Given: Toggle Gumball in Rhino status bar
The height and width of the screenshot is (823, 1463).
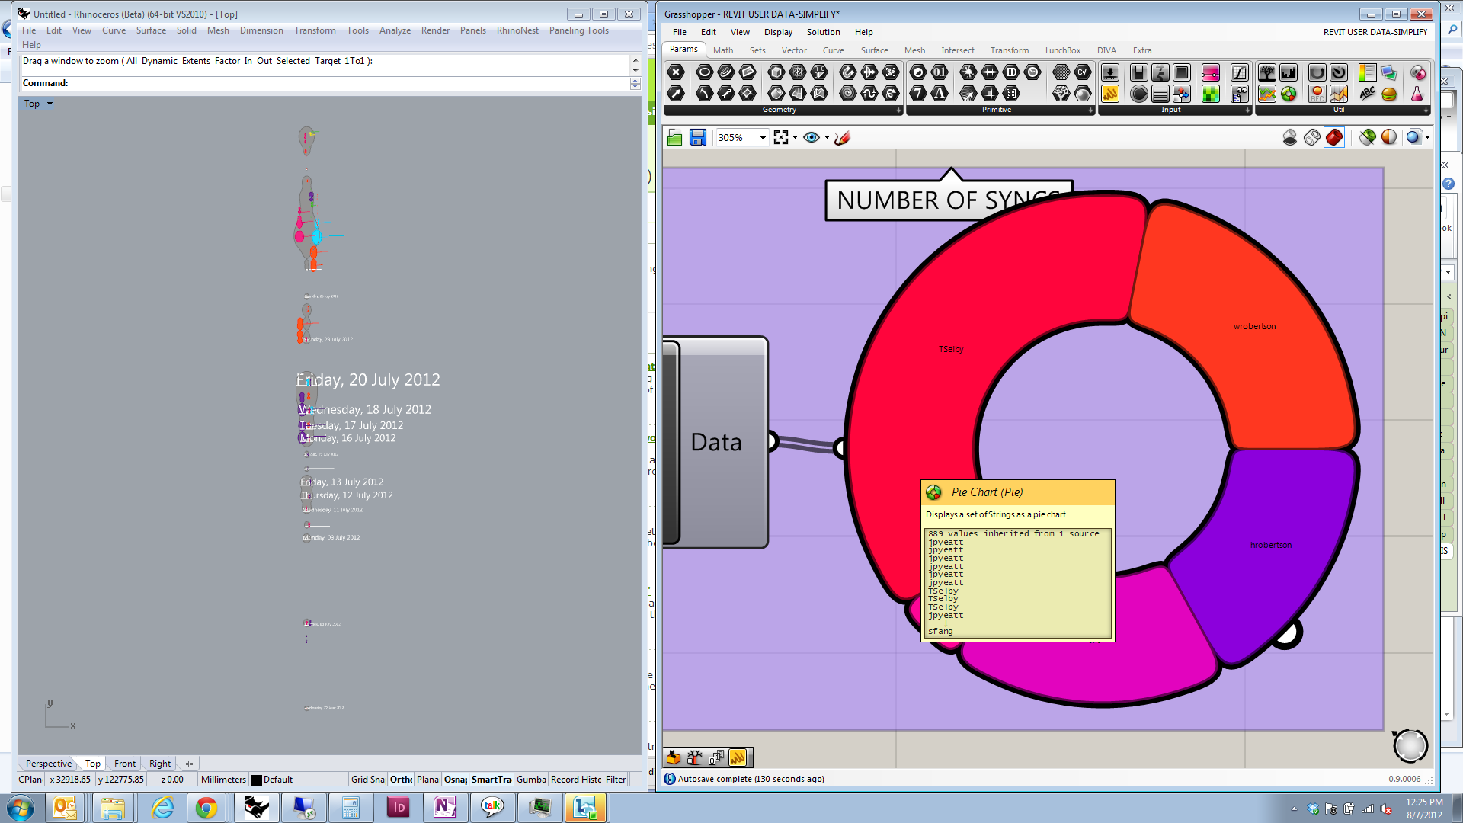Looking at the screenshot, I should coord(531,780).
